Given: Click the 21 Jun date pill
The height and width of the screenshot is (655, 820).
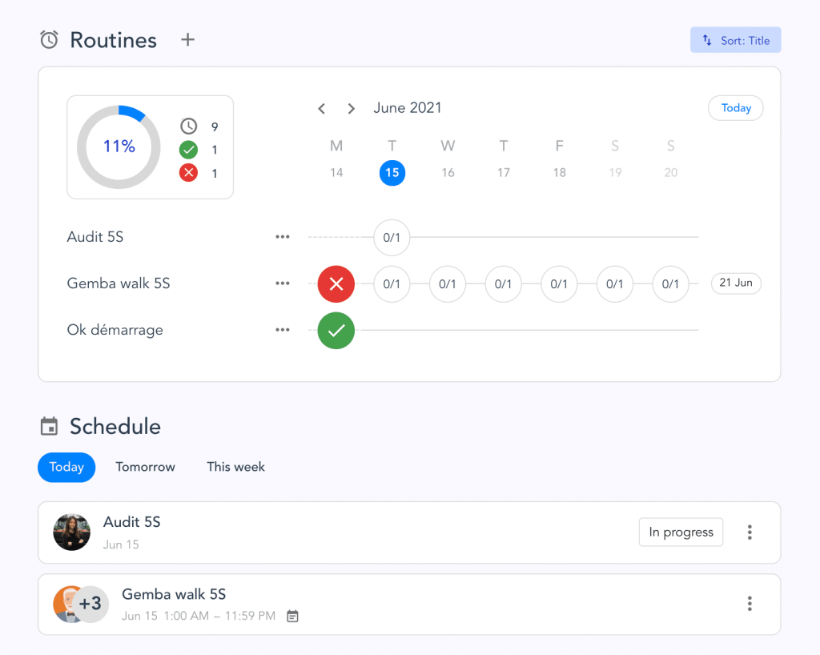Looking at the screenshot, I should [x=735, y=283].
